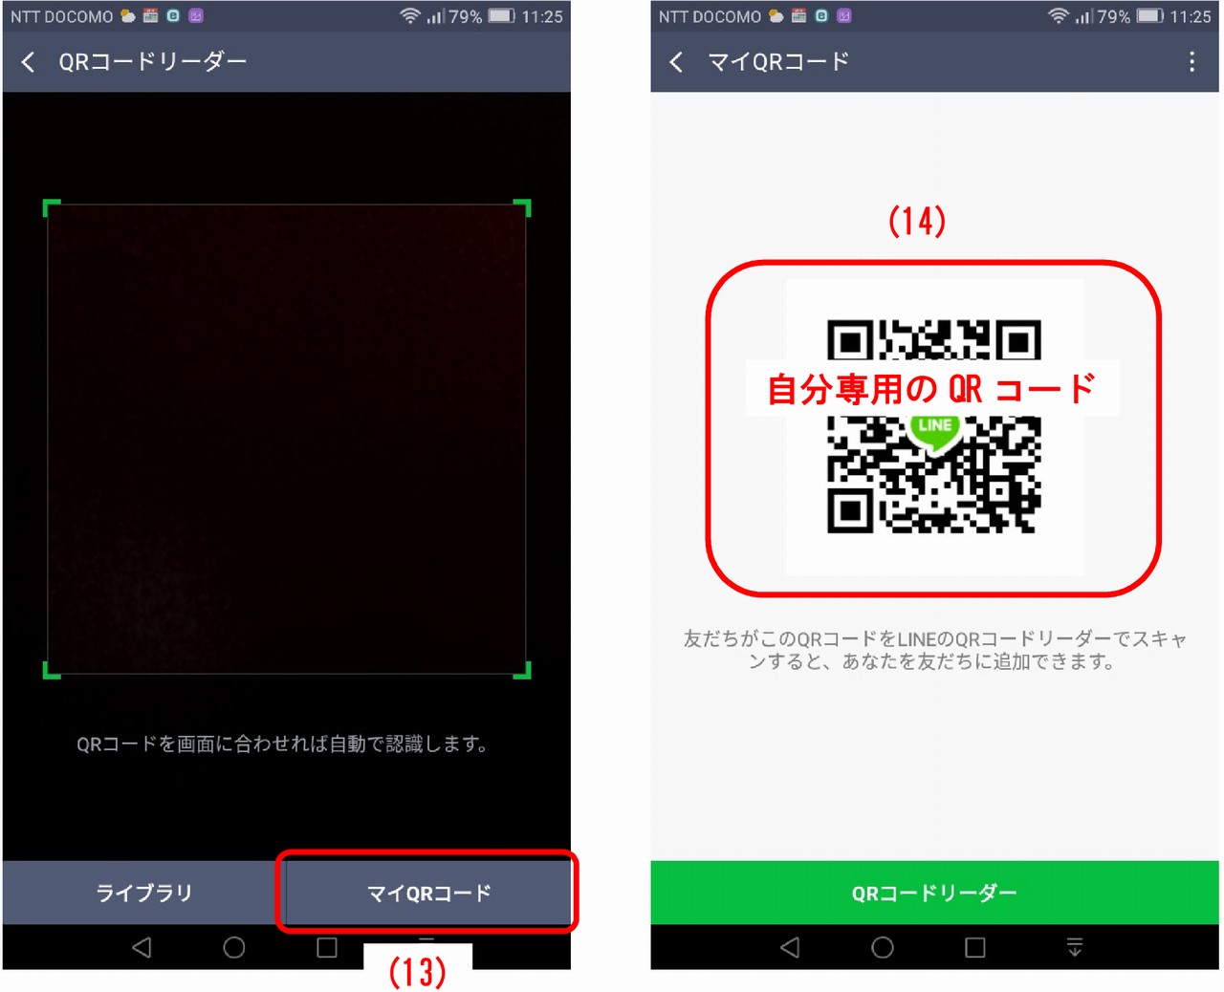Tap 11:25 clock on right phone

click(1191, 16)
